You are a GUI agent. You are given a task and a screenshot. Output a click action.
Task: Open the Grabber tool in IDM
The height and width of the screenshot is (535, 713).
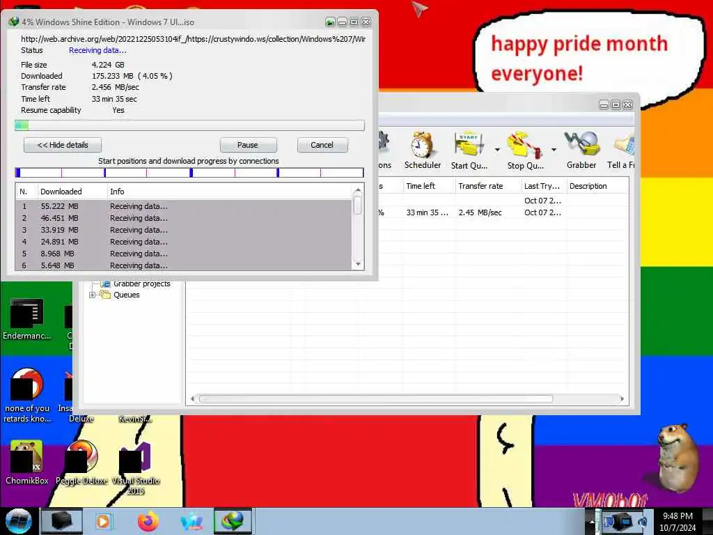(x=581, y=150)
